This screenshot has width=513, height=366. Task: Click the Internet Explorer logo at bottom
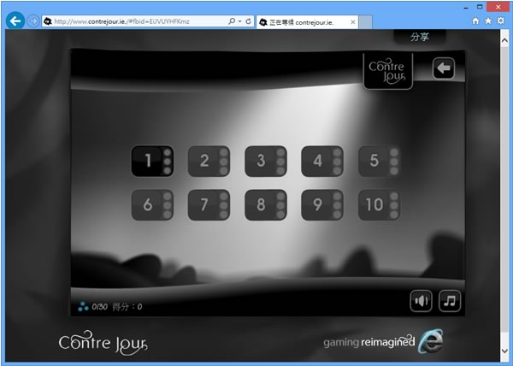point(431,341)
